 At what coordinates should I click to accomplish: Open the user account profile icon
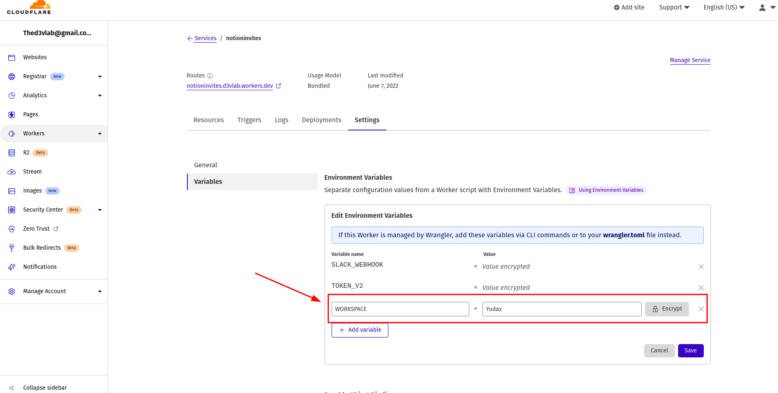coord(762,7)
